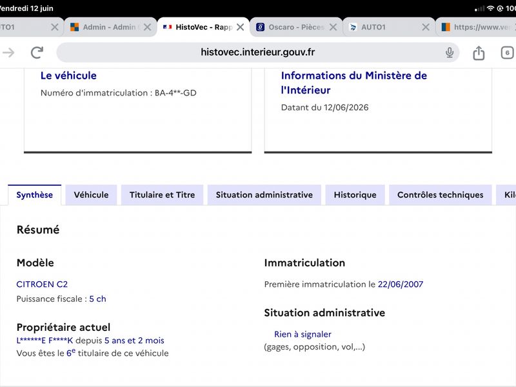516x387 pixels.
Task: Click the Rien à signaler status
Action: (x=303, y=334)
